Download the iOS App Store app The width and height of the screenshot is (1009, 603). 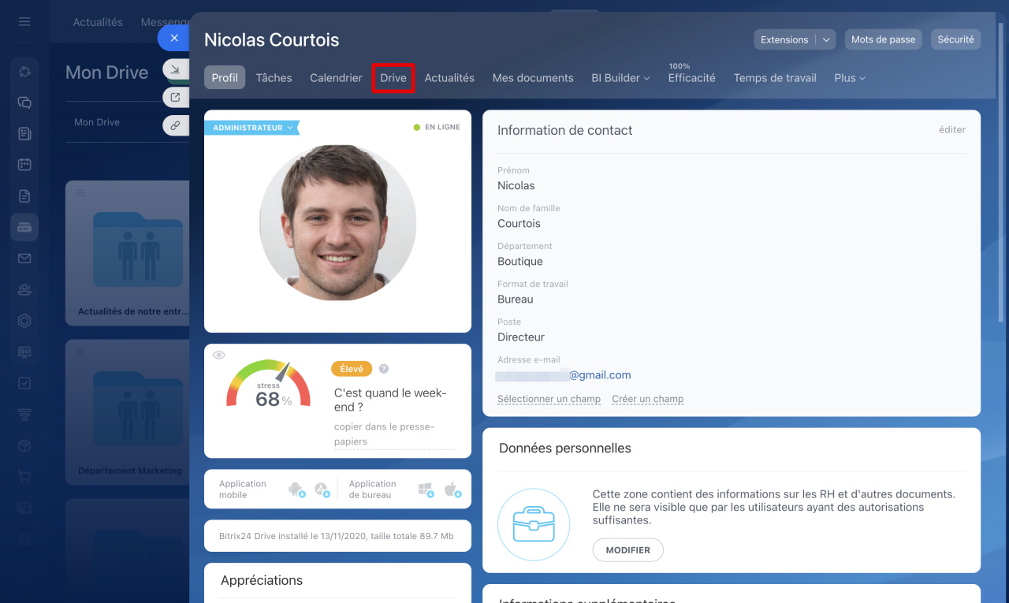(322, 489)
